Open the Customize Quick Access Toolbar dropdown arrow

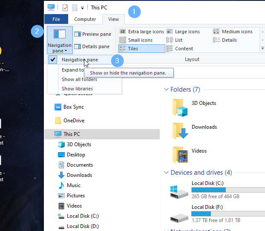click(x=82, y=8)
